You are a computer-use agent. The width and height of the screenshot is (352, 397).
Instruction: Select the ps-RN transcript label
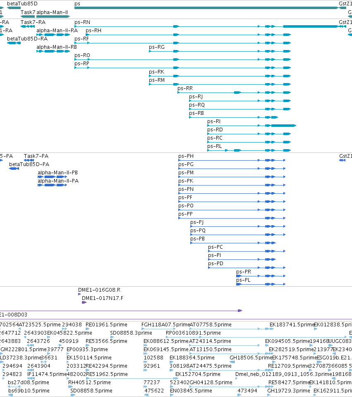point(82,22)
